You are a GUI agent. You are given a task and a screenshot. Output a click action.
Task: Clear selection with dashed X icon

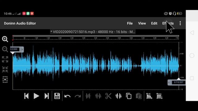5,80
